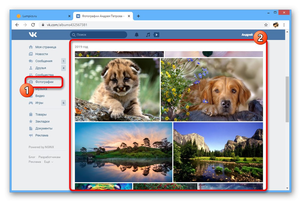Click the gamepad icon beside Игры
Image resolution: width=301 pixels, height=202 pixels.
(x=31, y=103)
